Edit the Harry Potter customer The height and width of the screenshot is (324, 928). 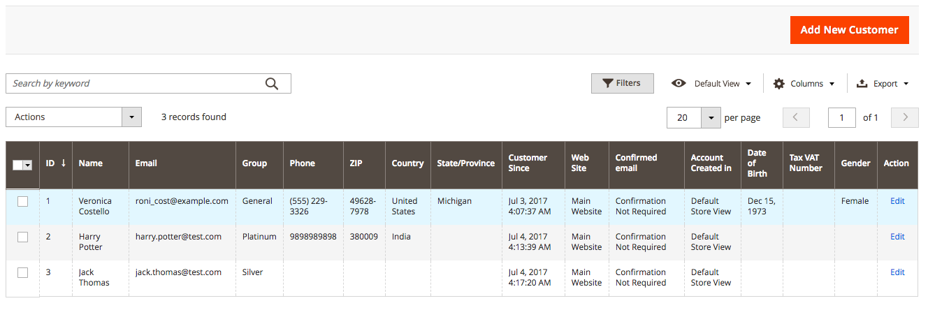pos(897,237)
